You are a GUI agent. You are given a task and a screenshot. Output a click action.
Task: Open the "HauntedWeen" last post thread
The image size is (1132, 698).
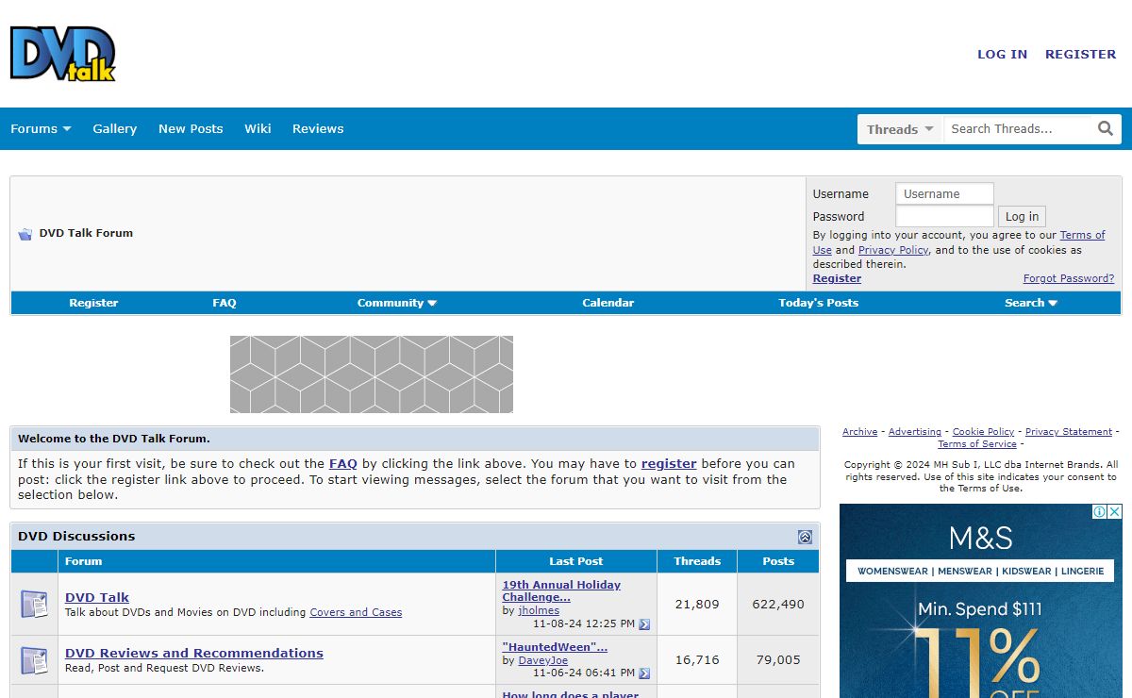555,647
